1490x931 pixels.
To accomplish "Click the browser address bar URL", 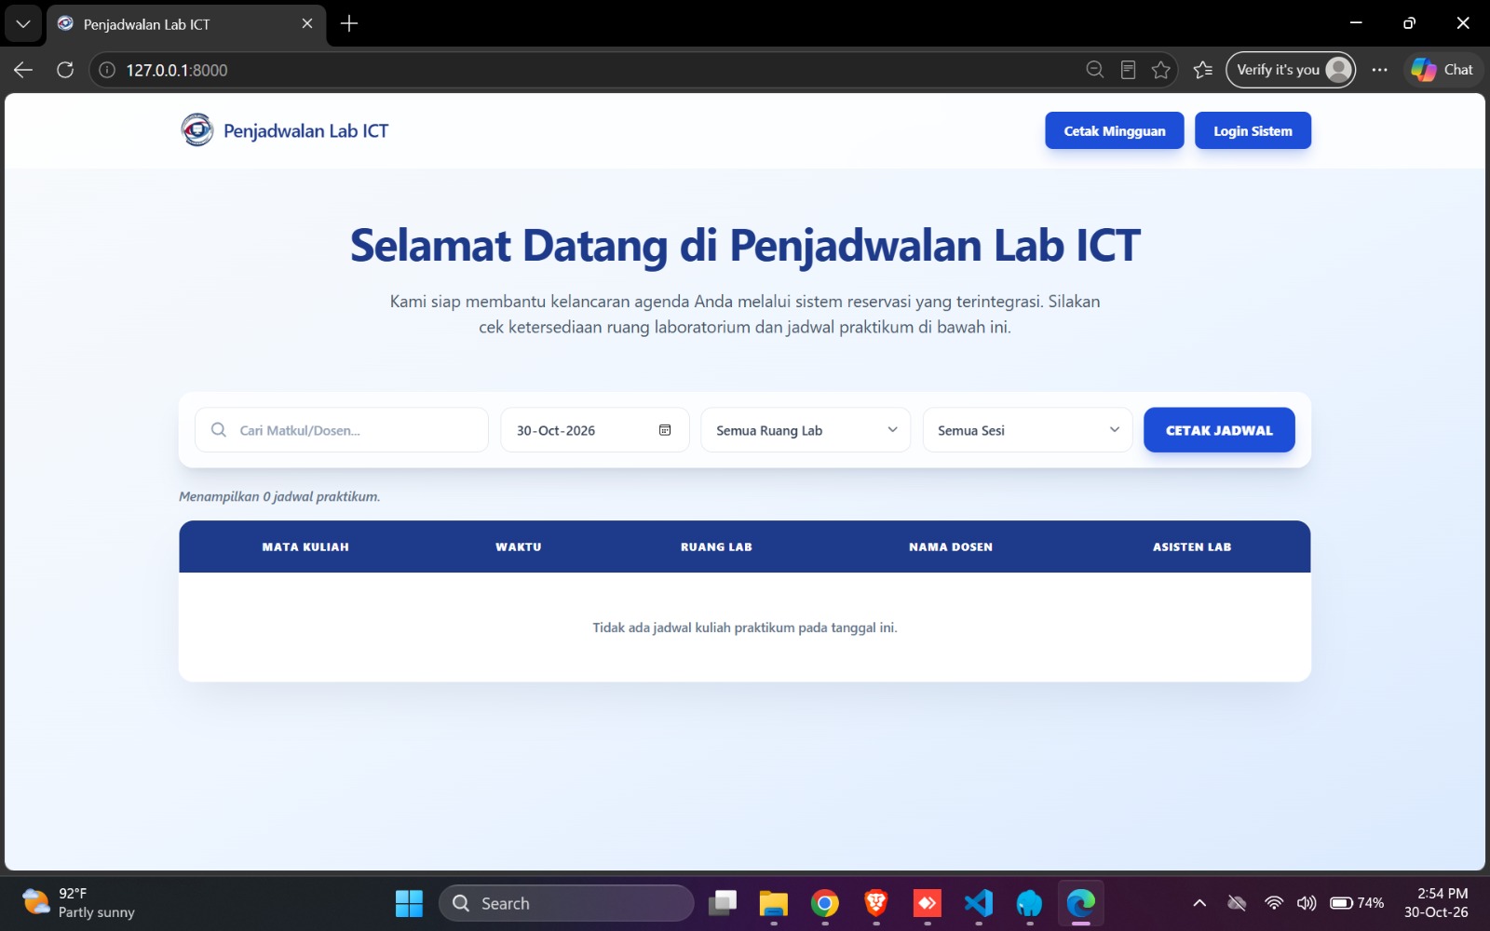I will click(x=177, y=70).
